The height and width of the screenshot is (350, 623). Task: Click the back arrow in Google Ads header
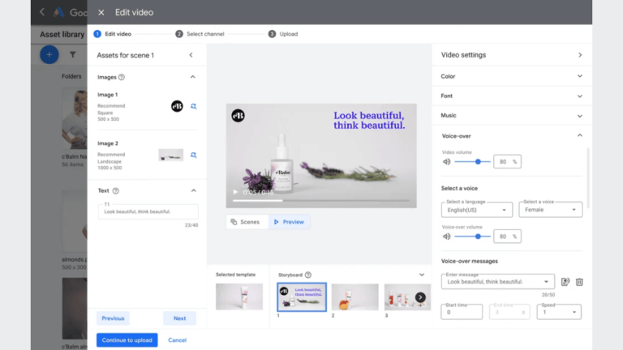(x=42, y=12)
